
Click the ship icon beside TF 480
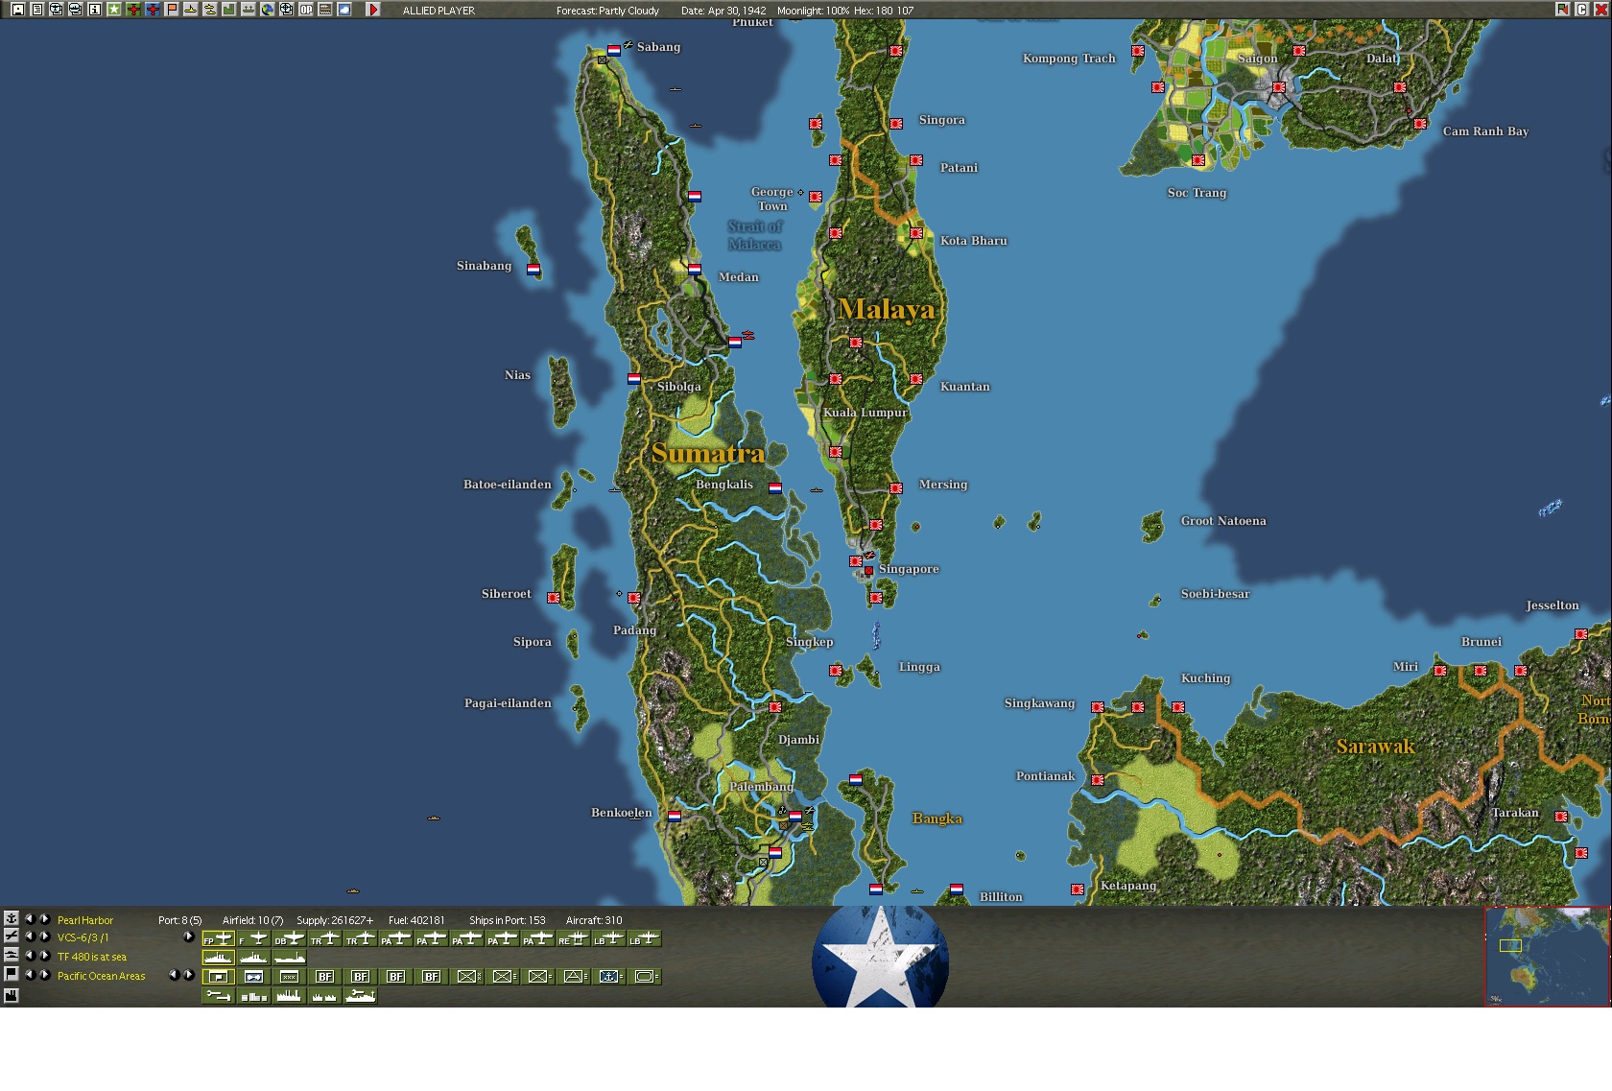click(x=12, y=955)
